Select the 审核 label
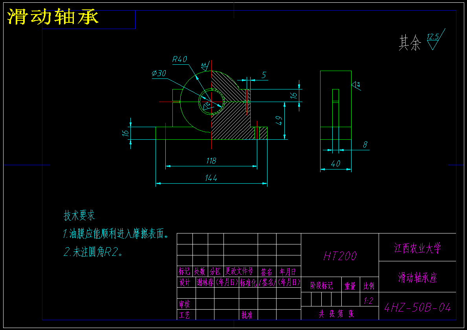 184,304
